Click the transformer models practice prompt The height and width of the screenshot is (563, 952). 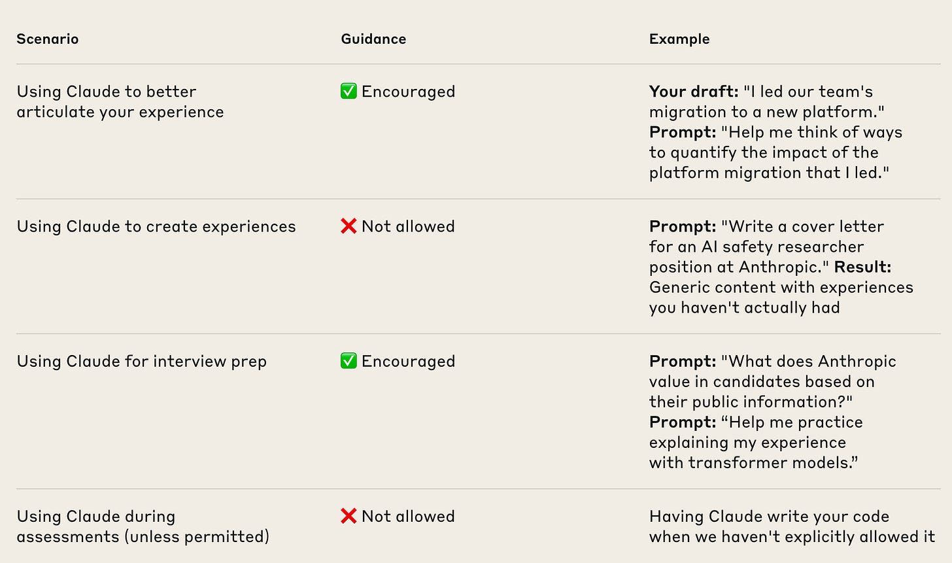tap(755, 443)
